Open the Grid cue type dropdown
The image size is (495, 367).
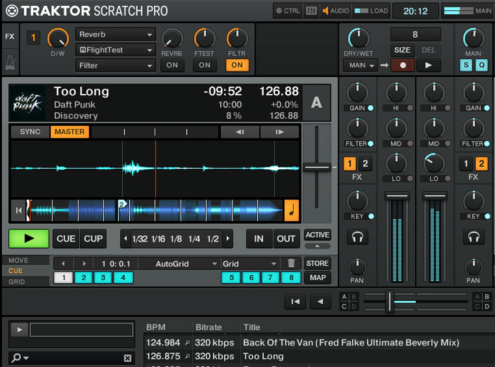pos(250,263)
